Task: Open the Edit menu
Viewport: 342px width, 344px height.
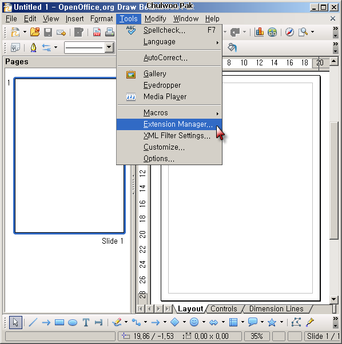Action: tap(30, 19)
